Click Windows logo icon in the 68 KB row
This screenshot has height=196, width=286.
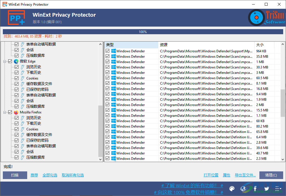(114, 121)
